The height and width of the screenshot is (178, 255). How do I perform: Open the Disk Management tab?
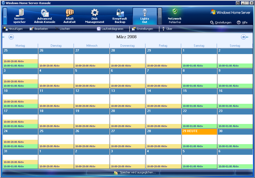point(95,16)
